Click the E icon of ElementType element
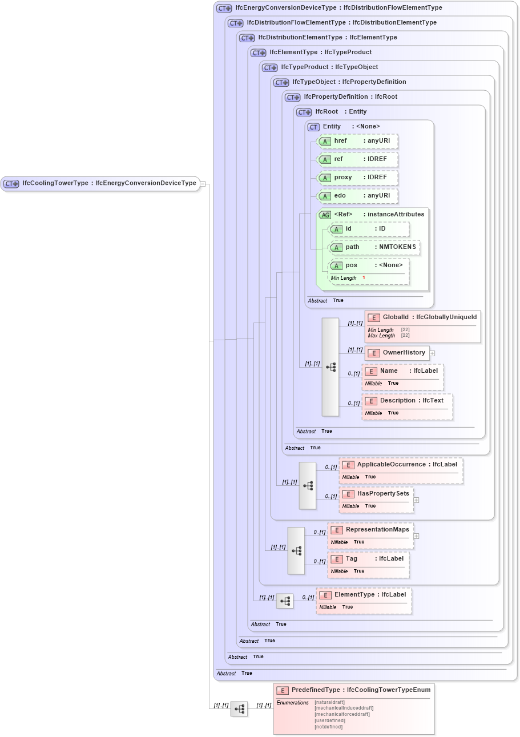Viewport: 520px width, 737px height. tap(325, 595)
